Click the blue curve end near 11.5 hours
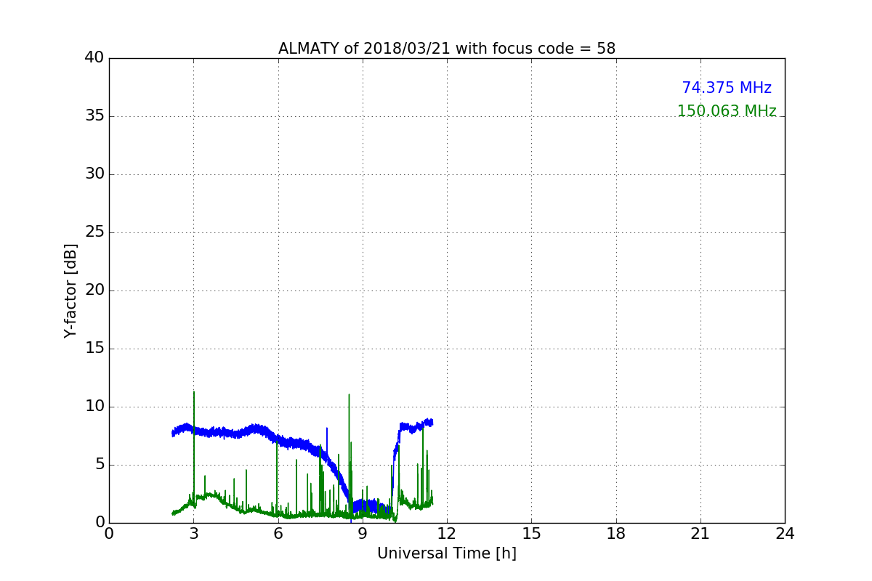This screenshot has height=581, width=872. 431,422
